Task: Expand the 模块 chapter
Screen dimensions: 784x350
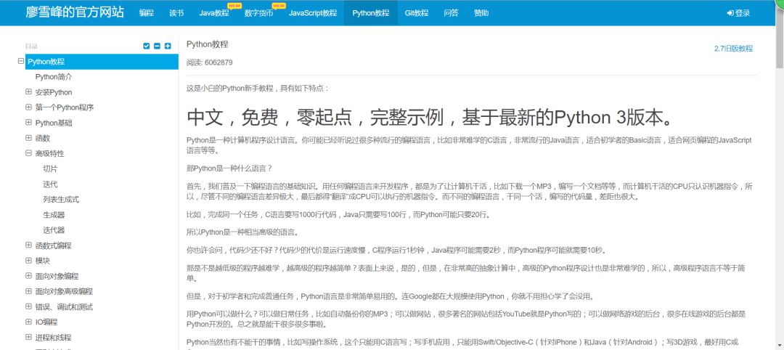Action: click(28, 261)
